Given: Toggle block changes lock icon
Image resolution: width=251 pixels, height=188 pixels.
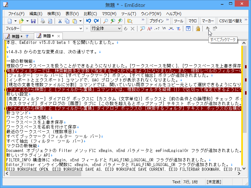Looking at the screenshot, I should click(x=198, y=29).
